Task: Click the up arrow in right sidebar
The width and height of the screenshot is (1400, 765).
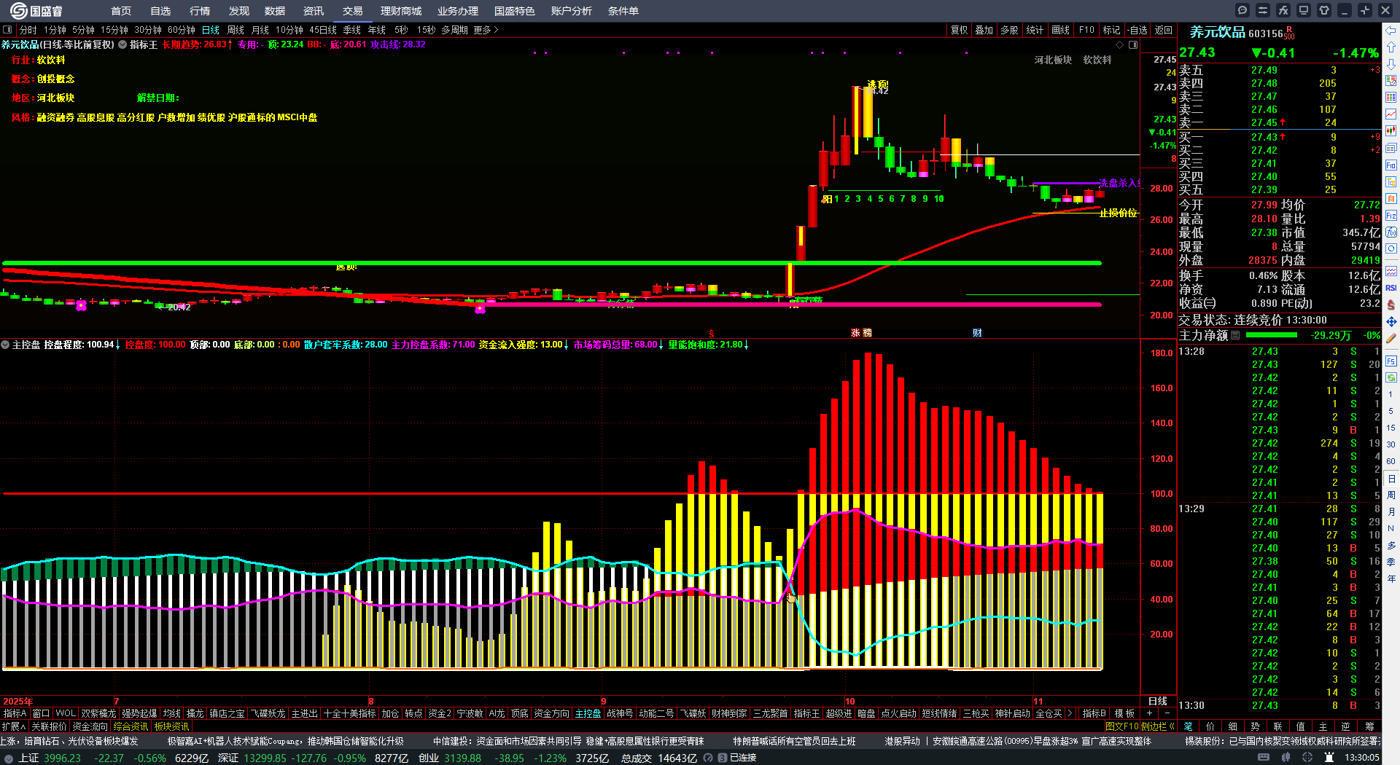Action: (x=1391, y=47)
